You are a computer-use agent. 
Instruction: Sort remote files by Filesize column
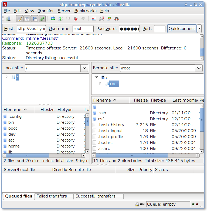click(141, 100)
